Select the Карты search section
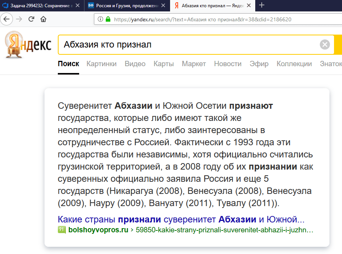Image resolution: width=342 pixels, height=254 pixels. [164, 64]
